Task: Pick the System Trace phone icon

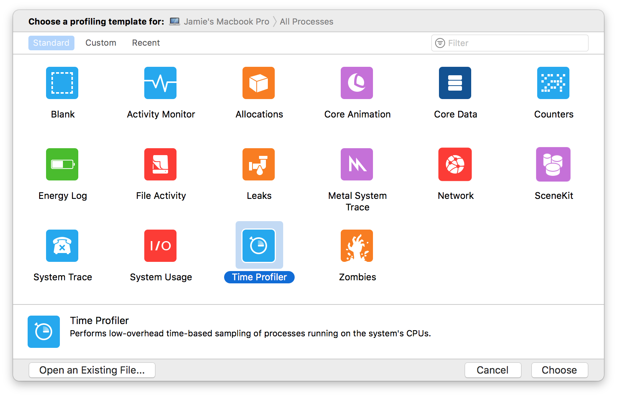Action: point(62,246)
